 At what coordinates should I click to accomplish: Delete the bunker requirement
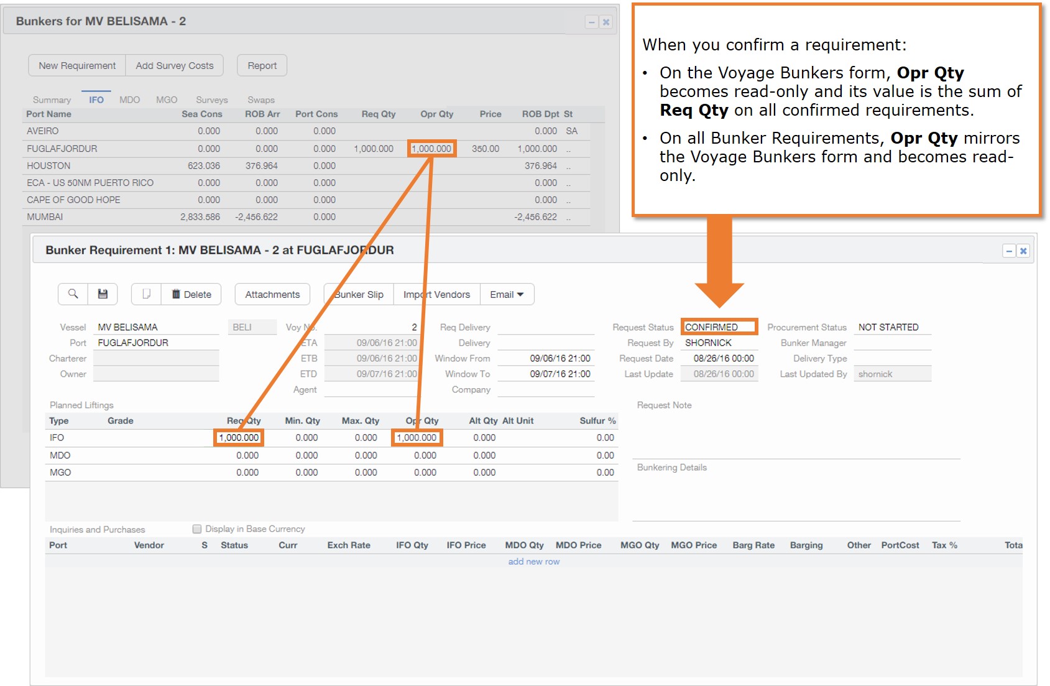coord(191,294)
